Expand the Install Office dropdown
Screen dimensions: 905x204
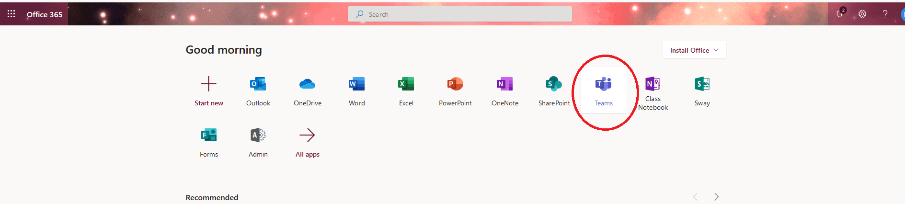point(694,50)
